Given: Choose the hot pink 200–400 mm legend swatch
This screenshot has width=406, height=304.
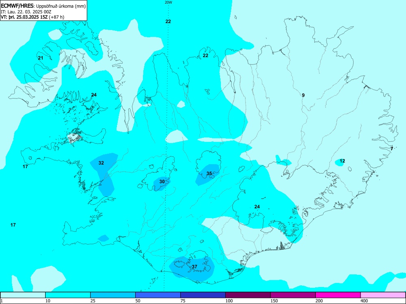Looking at the screenshot, I should click(338, 295).
